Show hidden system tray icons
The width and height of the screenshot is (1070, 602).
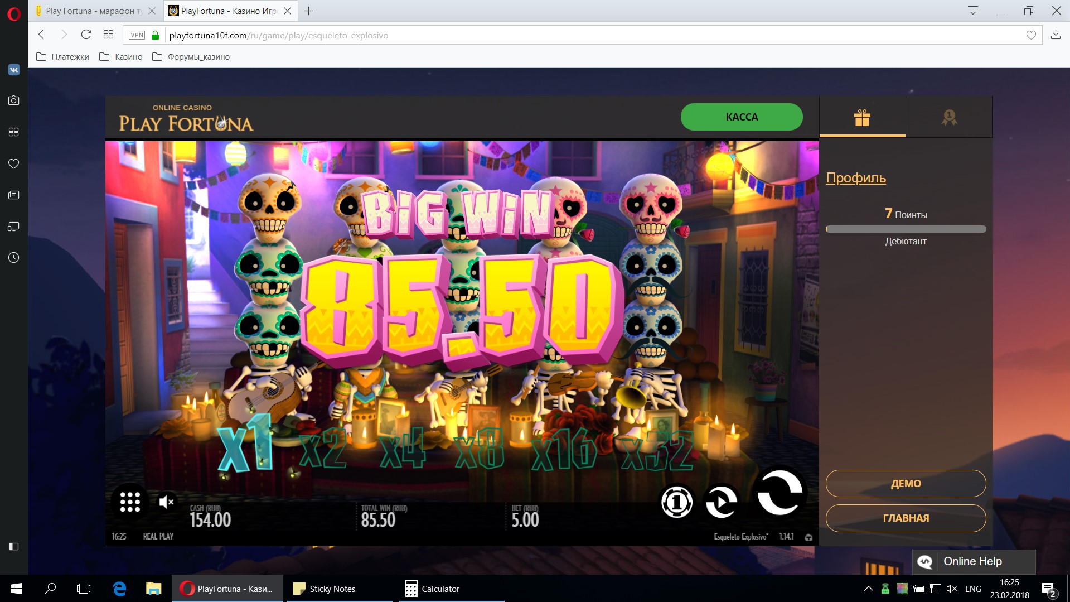[x=868, y=589]
